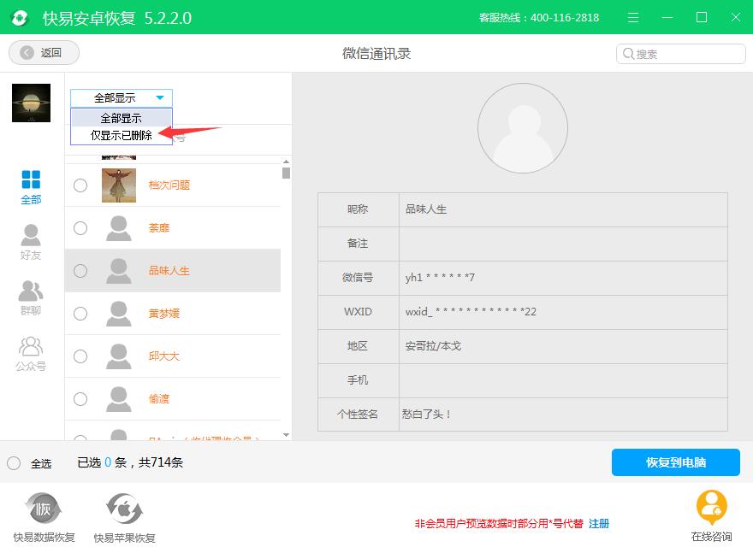Expand the 全部显示 filter dropdown
753x547 pixels.
point(122,98)
